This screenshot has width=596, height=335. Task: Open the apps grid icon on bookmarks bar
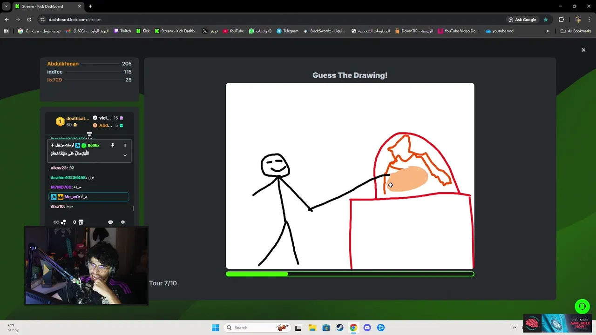pos(6,31)
